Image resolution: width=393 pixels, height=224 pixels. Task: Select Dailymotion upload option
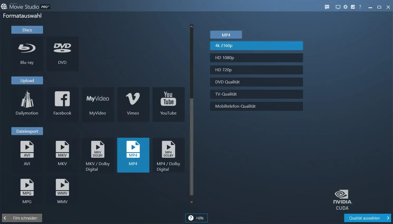coord(27,104)
